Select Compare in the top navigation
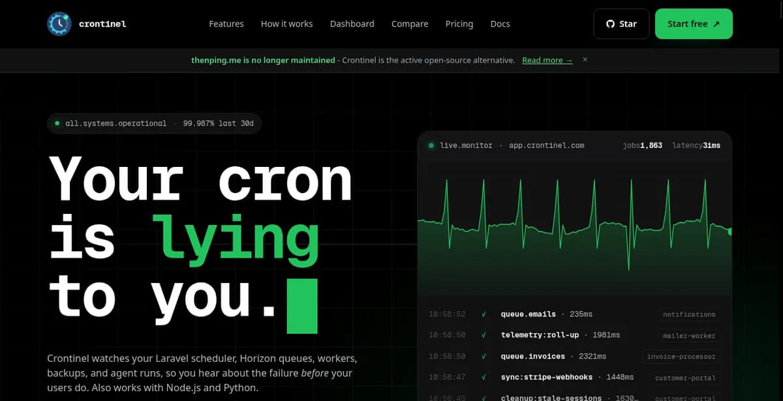This screenshot has width=783, height=401. pos(410,24)
